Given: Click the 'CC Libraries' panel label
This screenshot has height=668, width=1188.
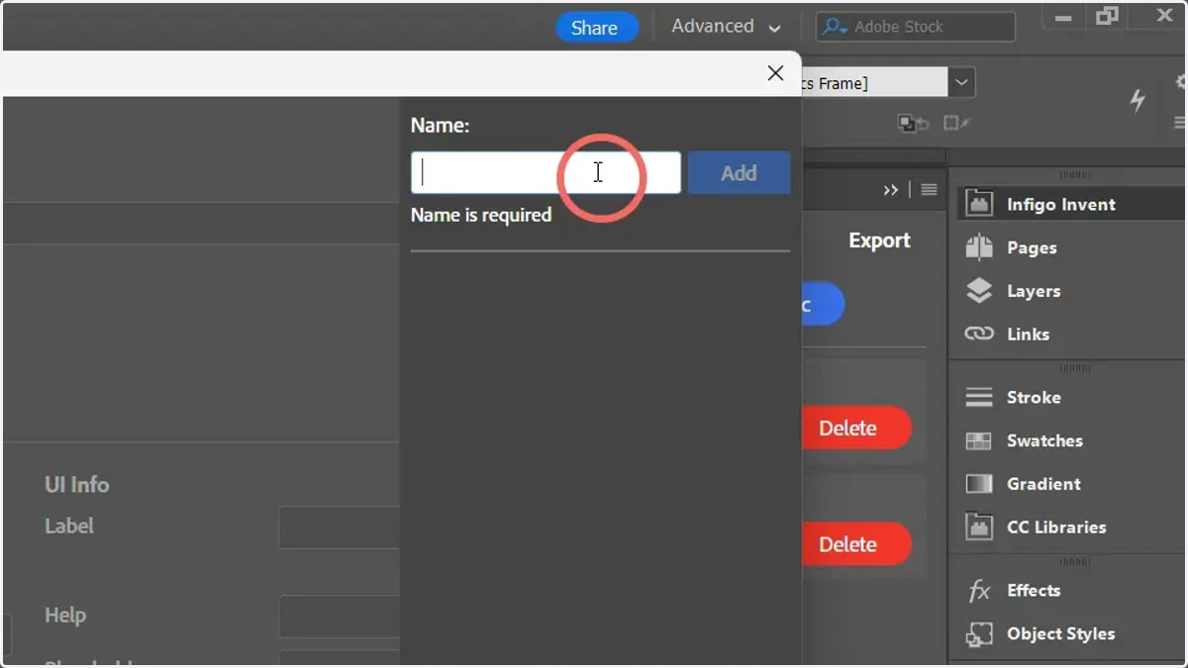Looking at the screenshot, I should click(1056, 526).
